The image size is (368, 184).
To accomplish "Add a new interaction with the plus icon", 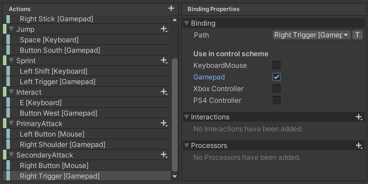I will (x=359, y=117).
